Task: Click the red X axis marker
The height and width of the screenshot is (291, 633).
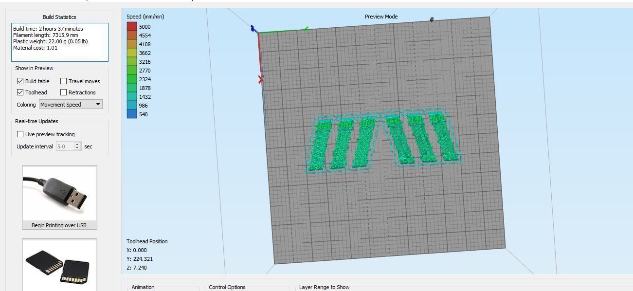Action: point(261,79)
